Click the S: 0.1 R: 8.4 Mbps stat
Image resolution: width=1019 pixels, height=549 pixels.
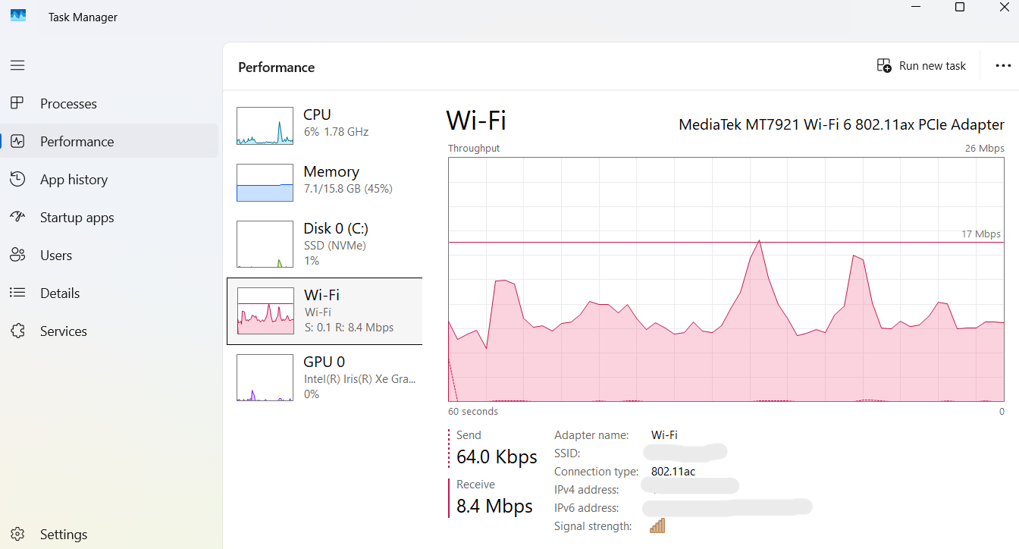point(349,328)
